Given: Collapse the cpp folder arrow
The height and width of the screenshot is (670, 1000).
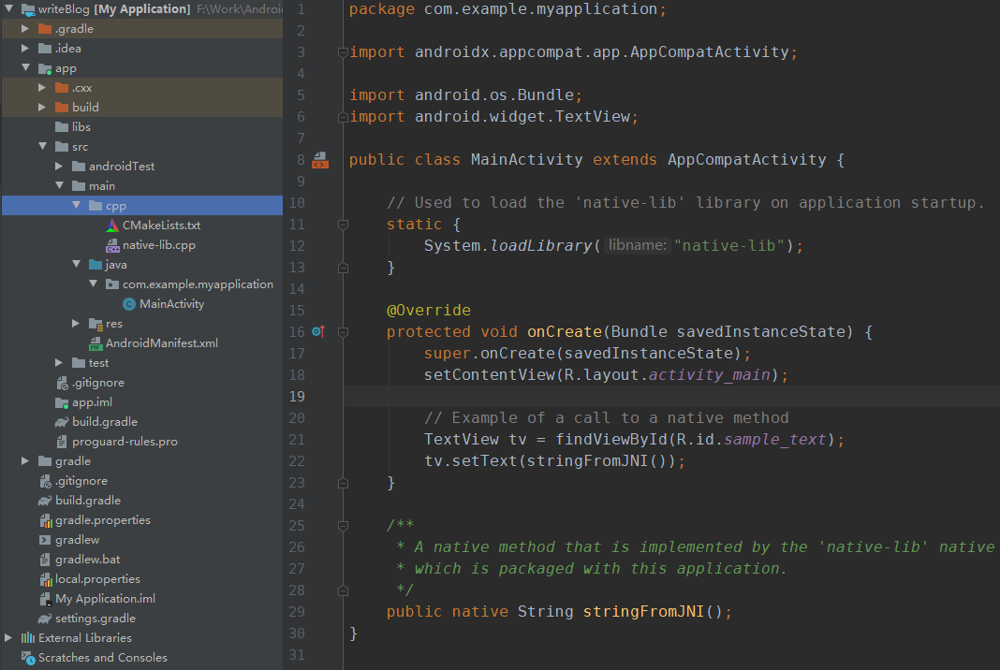Looking at the screenshot, I should click(76, 205).
